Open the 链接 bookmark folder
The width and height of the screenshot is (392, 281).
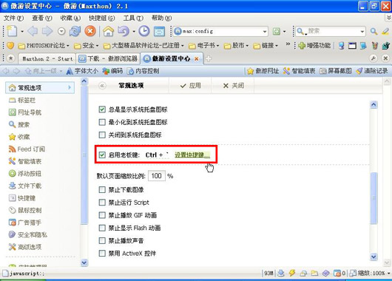click(x=266, y=46)
